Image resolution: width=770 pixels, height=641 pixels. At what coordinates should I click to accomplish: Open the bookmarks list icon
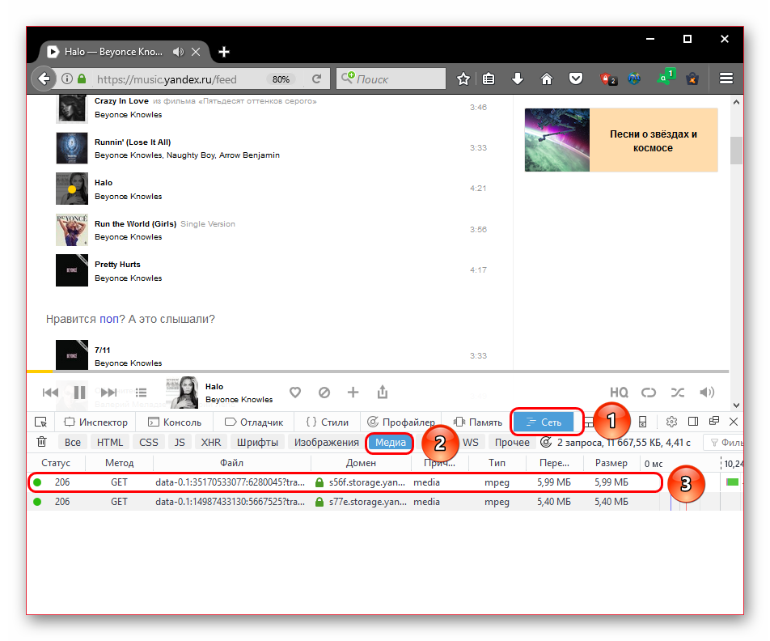click(489, 79)
